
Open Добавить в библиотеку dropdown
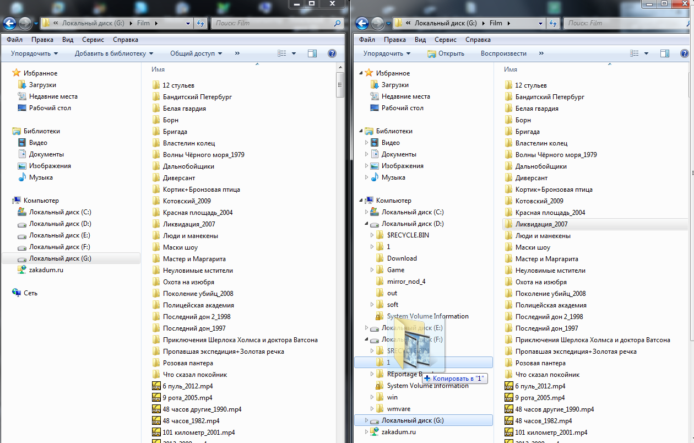(x=114, y=53)
